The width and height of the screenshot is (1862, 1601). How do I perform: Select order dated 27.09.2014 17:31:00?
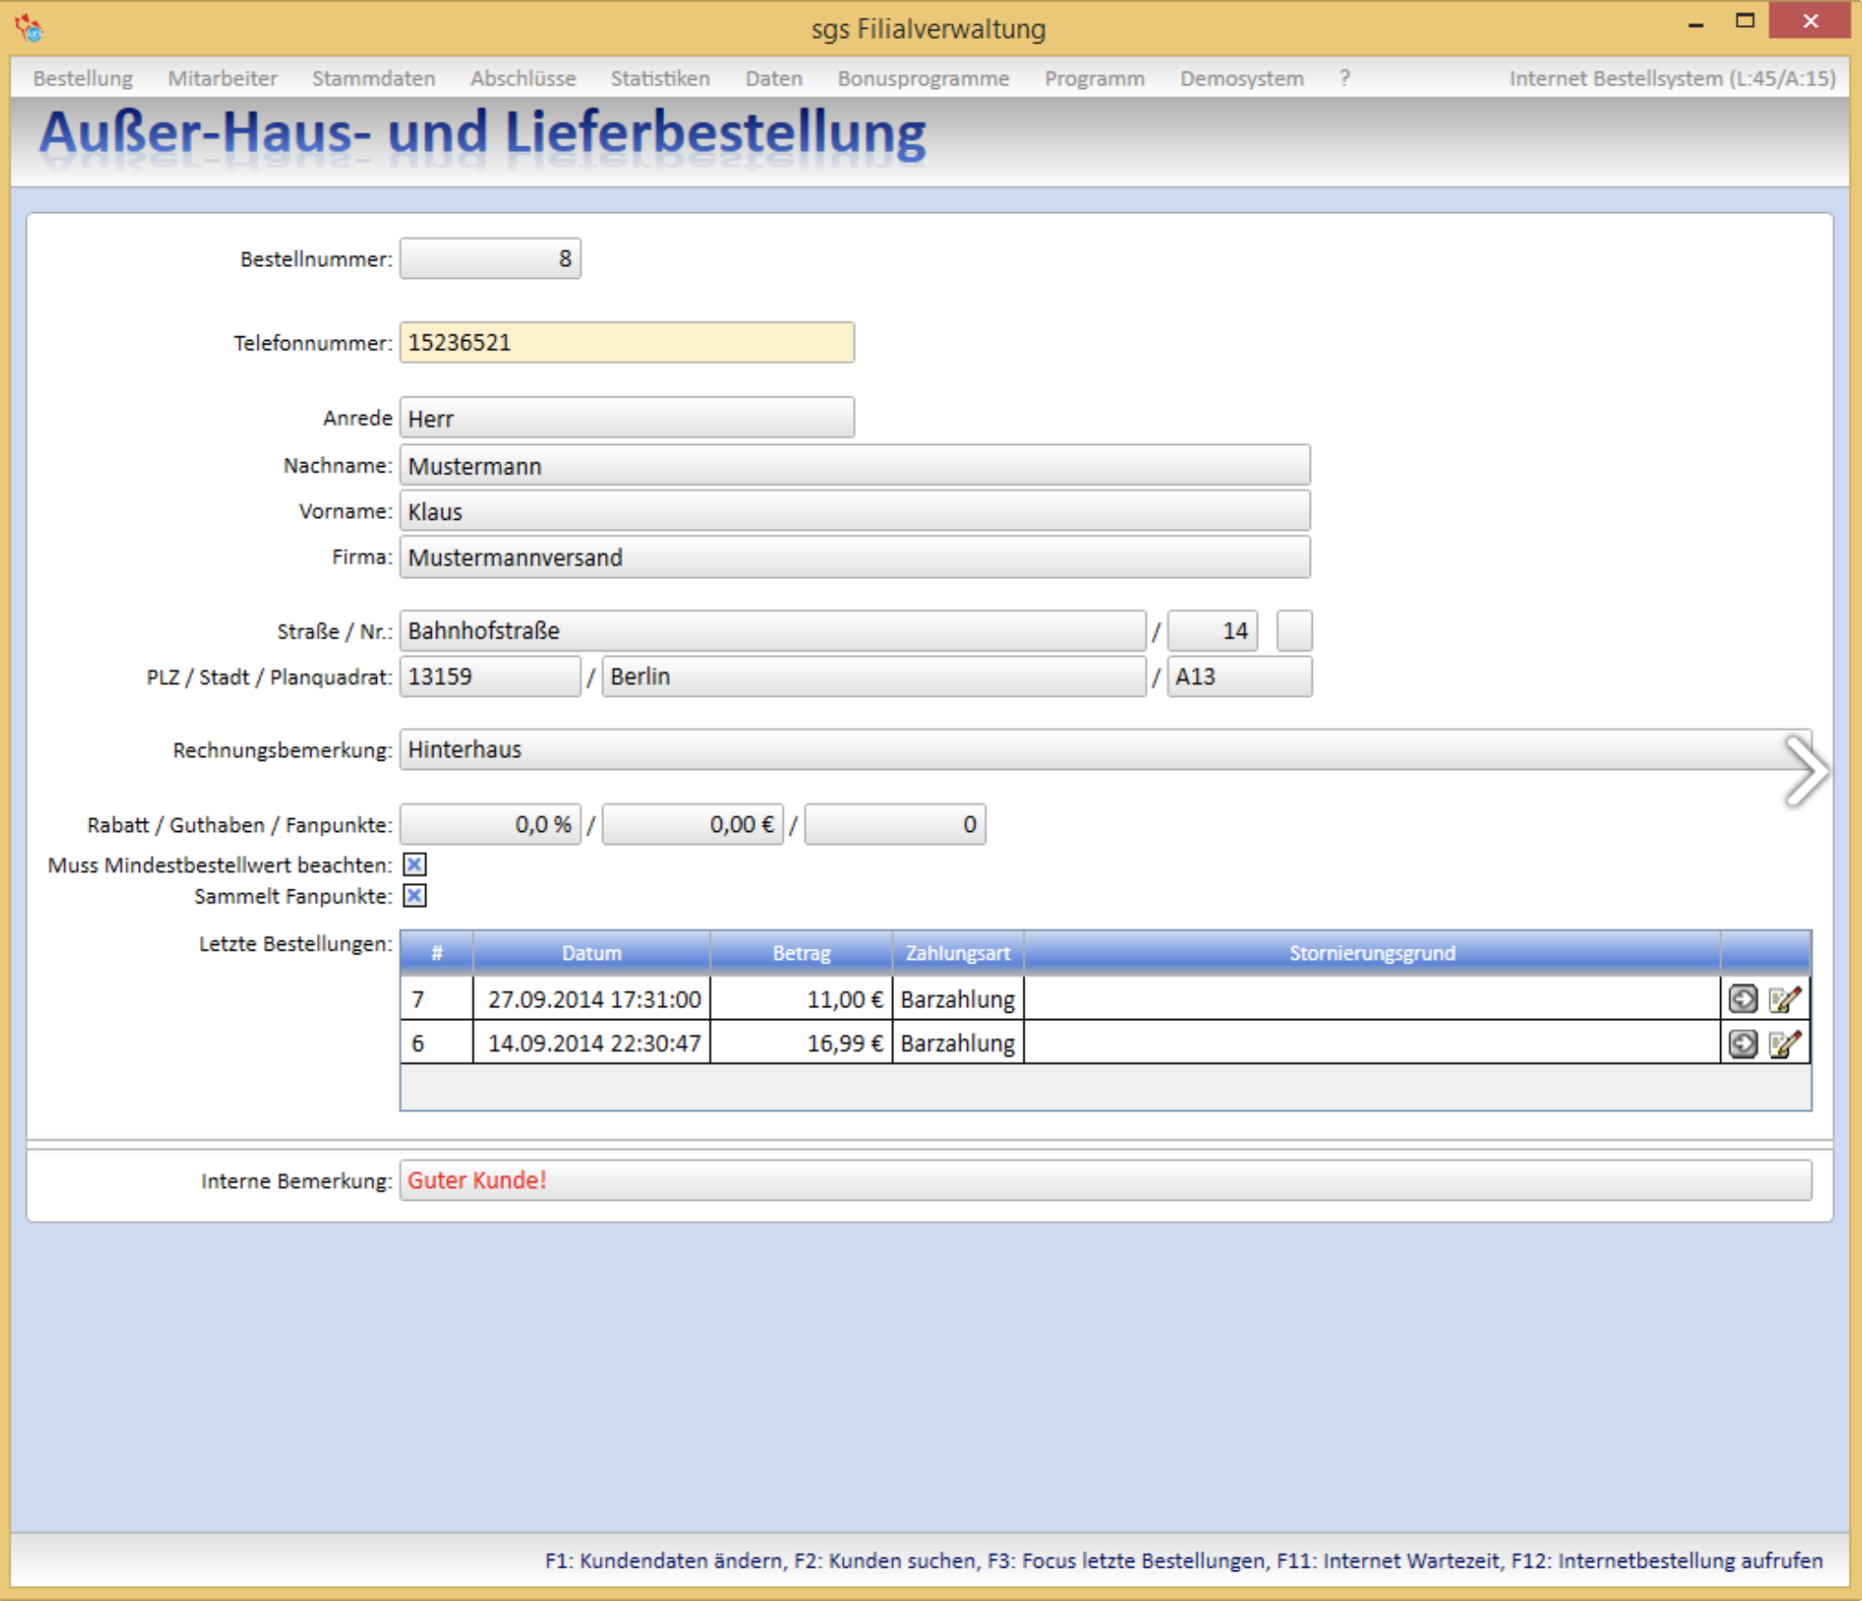tap(592, 999)
